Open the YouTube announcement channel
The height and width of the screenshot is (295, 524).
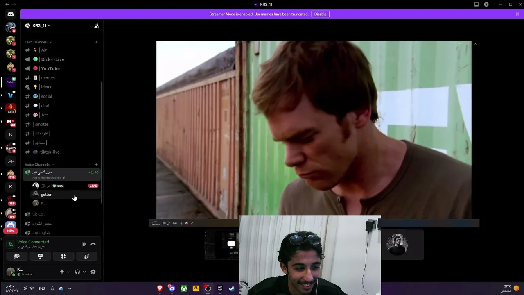61,68
